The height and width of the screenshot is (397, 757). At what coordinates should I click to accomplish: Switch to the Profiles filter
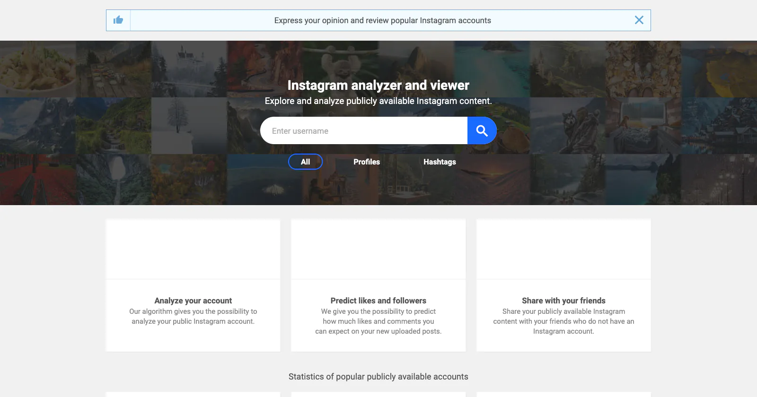(x=367, y=162)
